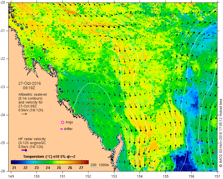Screen dimensions: 223x179
Task: Click the longitude axis label '154'
Action: [x=140, y=176]
